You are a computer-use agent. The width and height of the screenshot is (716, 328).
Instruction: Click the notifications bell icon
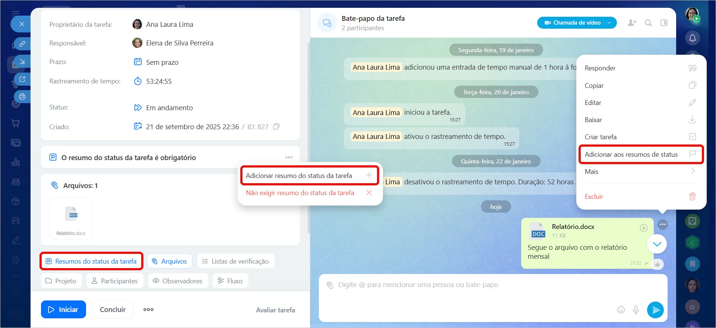[x=692, y=38]
